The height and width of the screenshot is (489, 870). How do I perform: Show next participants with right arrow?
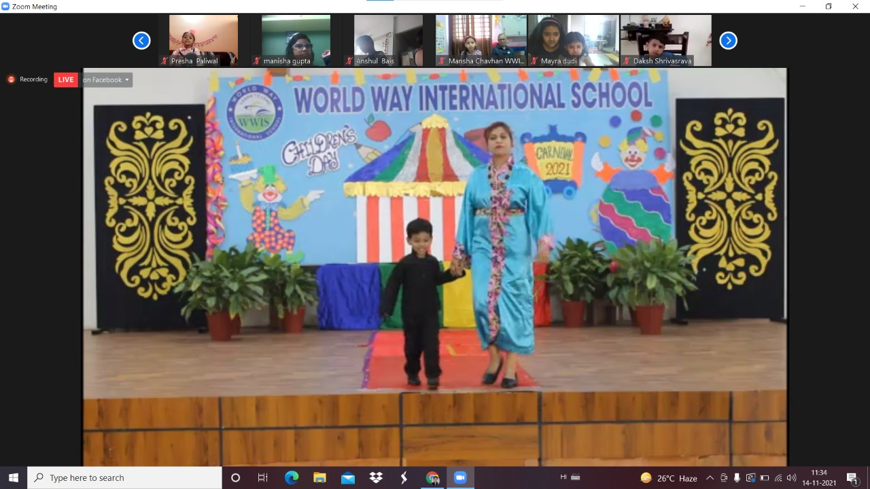point(728,41)
